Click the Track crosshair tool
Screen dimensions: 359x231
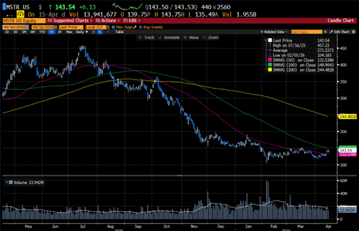[x=146, y=37]
